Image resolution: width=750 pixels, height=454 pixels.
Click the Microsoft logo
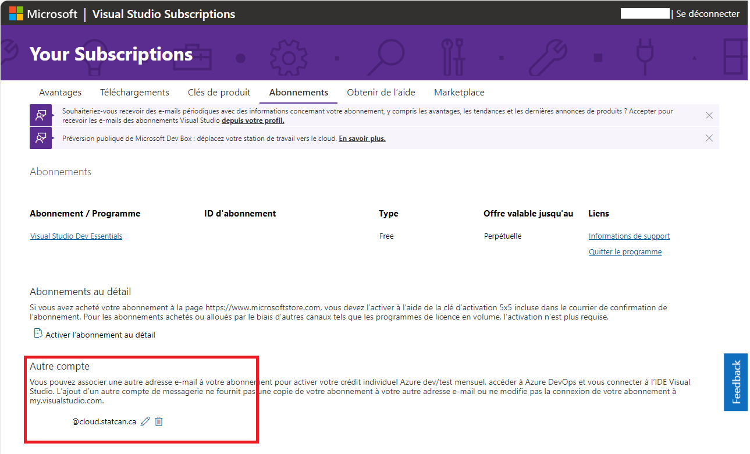tap(42, 14)
